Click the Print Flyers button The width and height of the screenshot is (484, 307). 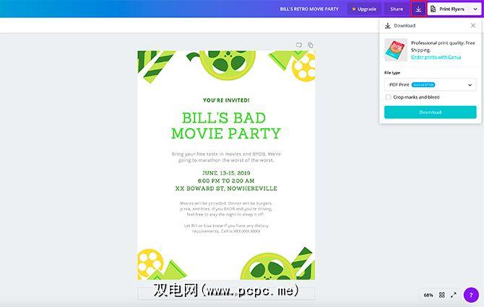[x=448, y=9]
